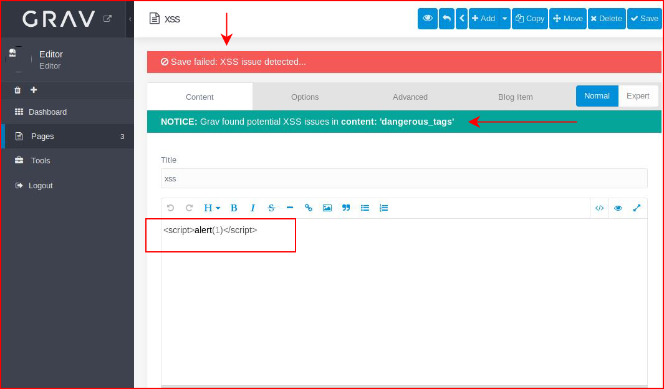Click the Editor user avatar
This screenshot has height=389, width=664.
[18, 59]
